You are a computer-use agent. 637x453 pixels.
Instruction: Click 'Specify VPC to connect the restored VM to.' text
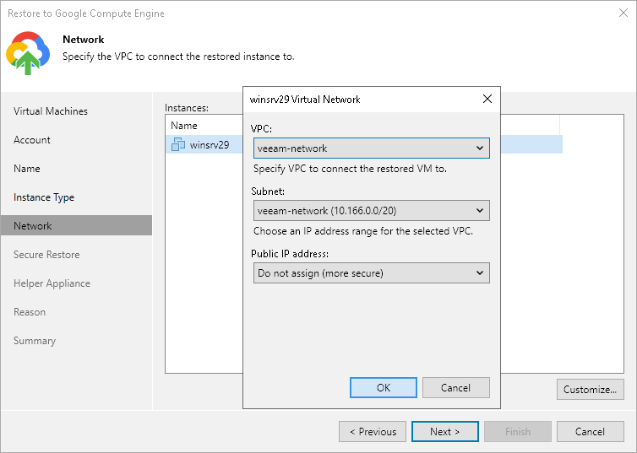tap(350, 169)
